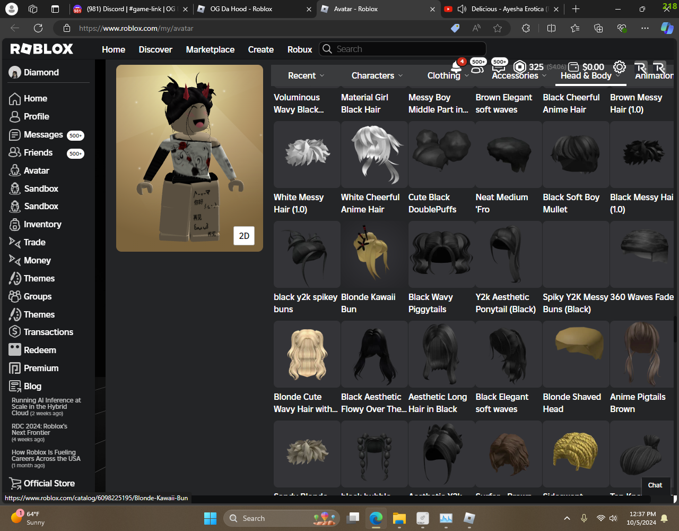Refresh the browser page

[x=38, y=28]
